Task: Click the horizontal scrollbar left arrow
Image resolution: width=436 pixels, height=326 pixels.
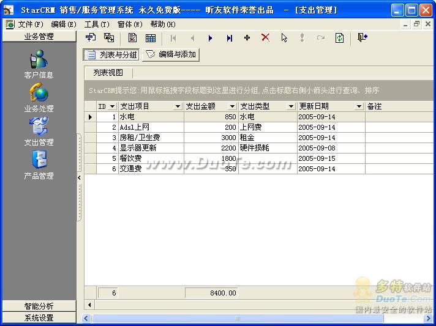Action: tap(86, 318)
